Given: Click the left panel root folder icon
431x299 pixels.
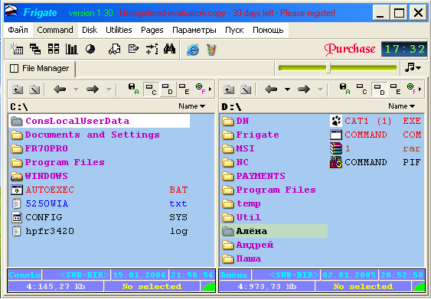Looking at the screenshot, I should pyautogui.click(x=34, y=89).
